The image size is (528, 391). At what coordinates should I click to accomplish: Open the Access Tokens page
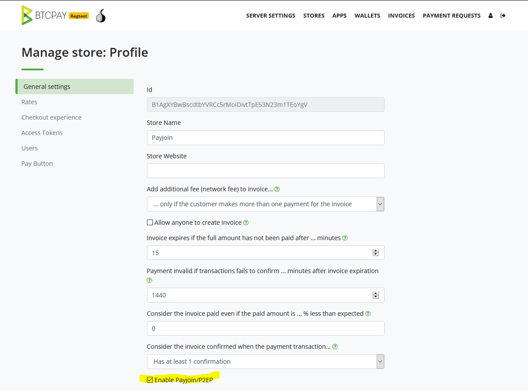pyautogui.click(x=42, y=132)
